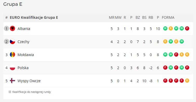Screen dimensions: 196x102
Task: Click Albania's orange R form badge
Action: [171, 28]
